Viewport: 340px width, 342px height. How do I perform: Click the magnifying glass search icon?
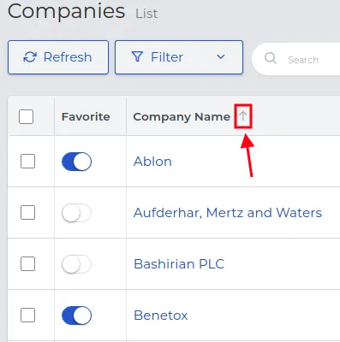tap(271, 58)
